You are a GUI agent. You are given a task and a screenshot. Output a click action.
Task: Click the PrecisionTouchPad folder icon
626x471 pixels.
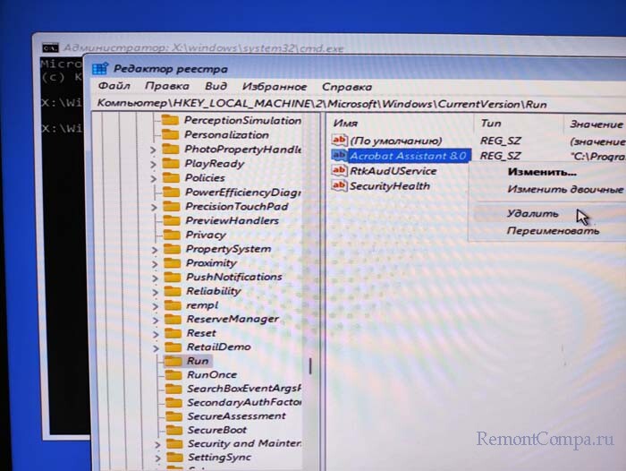pyautogui.click(x=172, y=206)
